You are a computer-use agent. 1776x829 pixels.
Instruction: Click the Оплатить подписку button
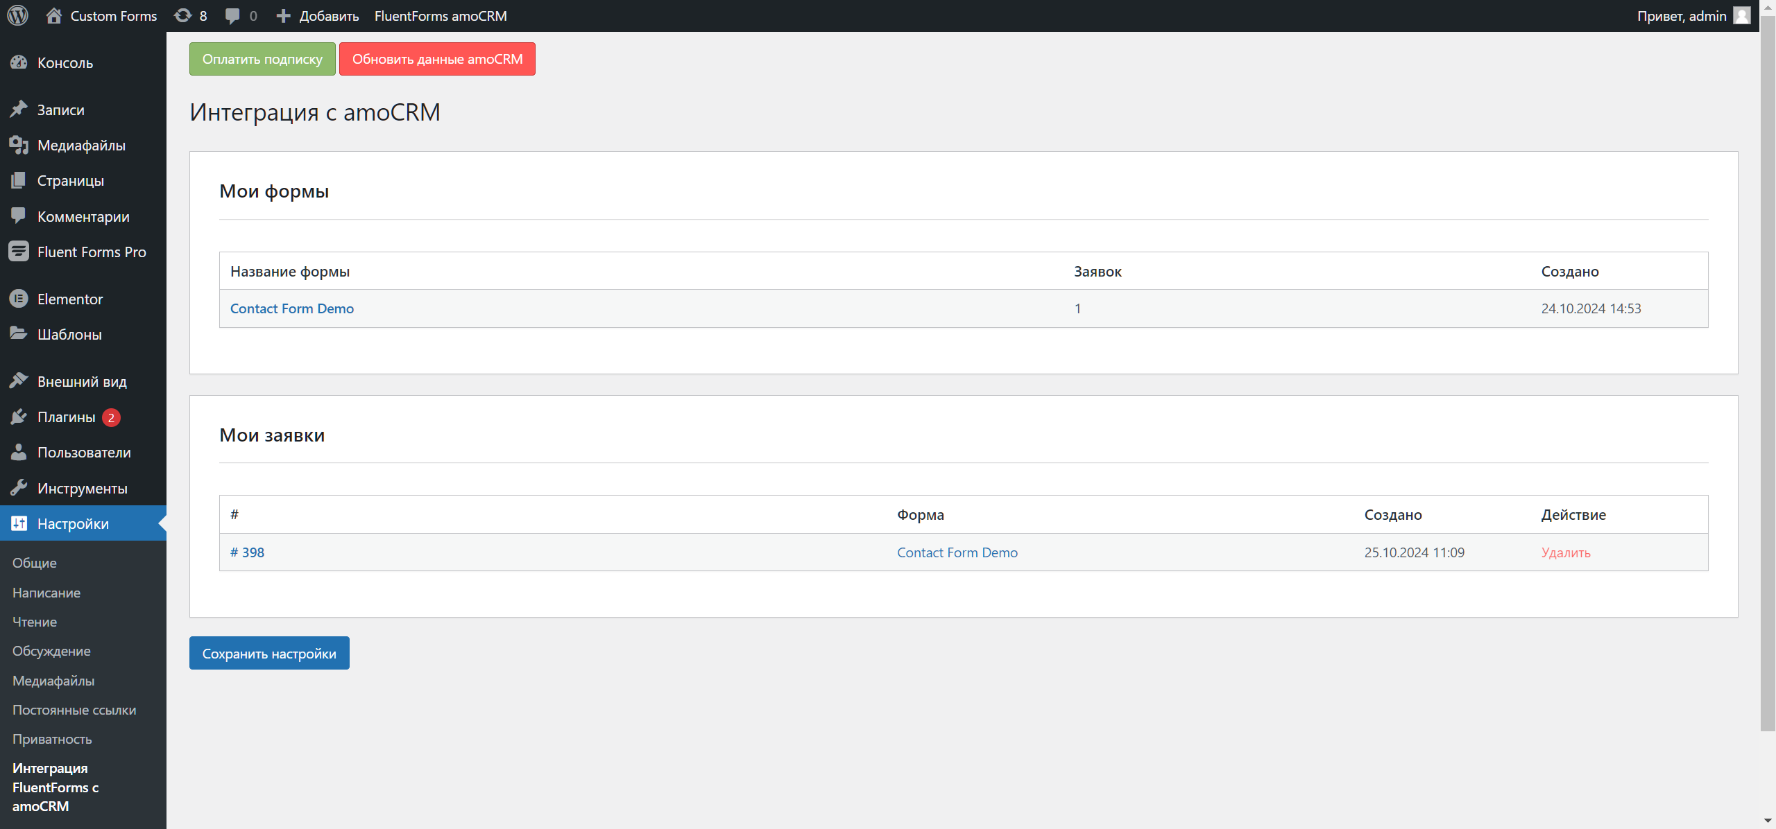262,59
